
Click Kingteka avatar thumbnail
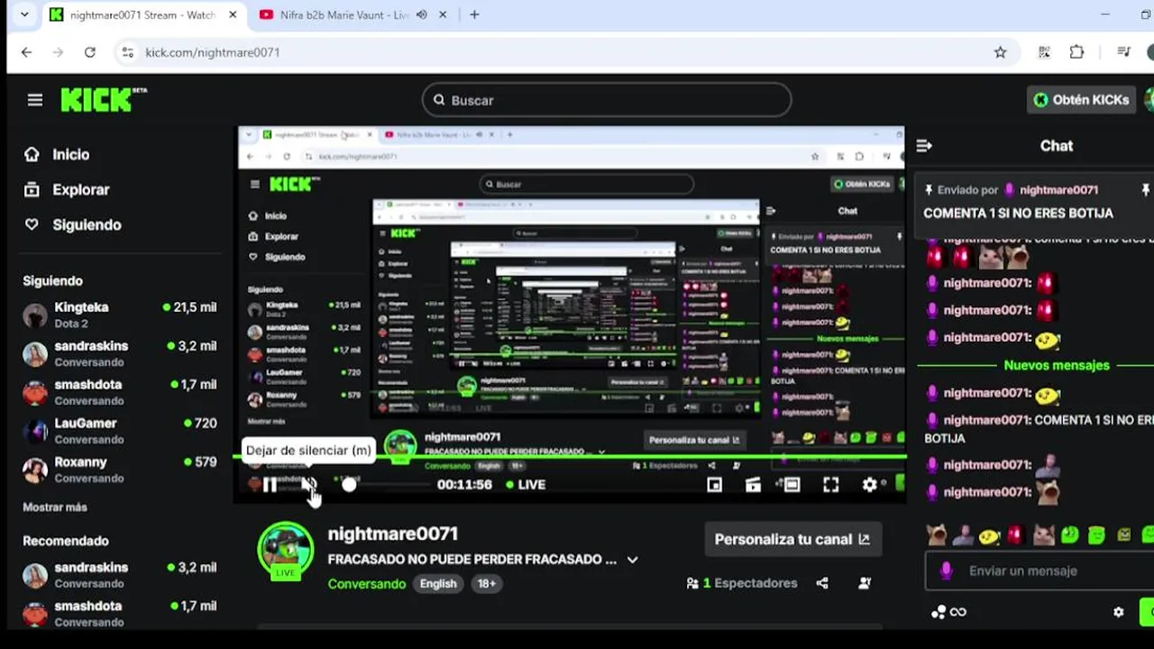[x=35, y=315]
